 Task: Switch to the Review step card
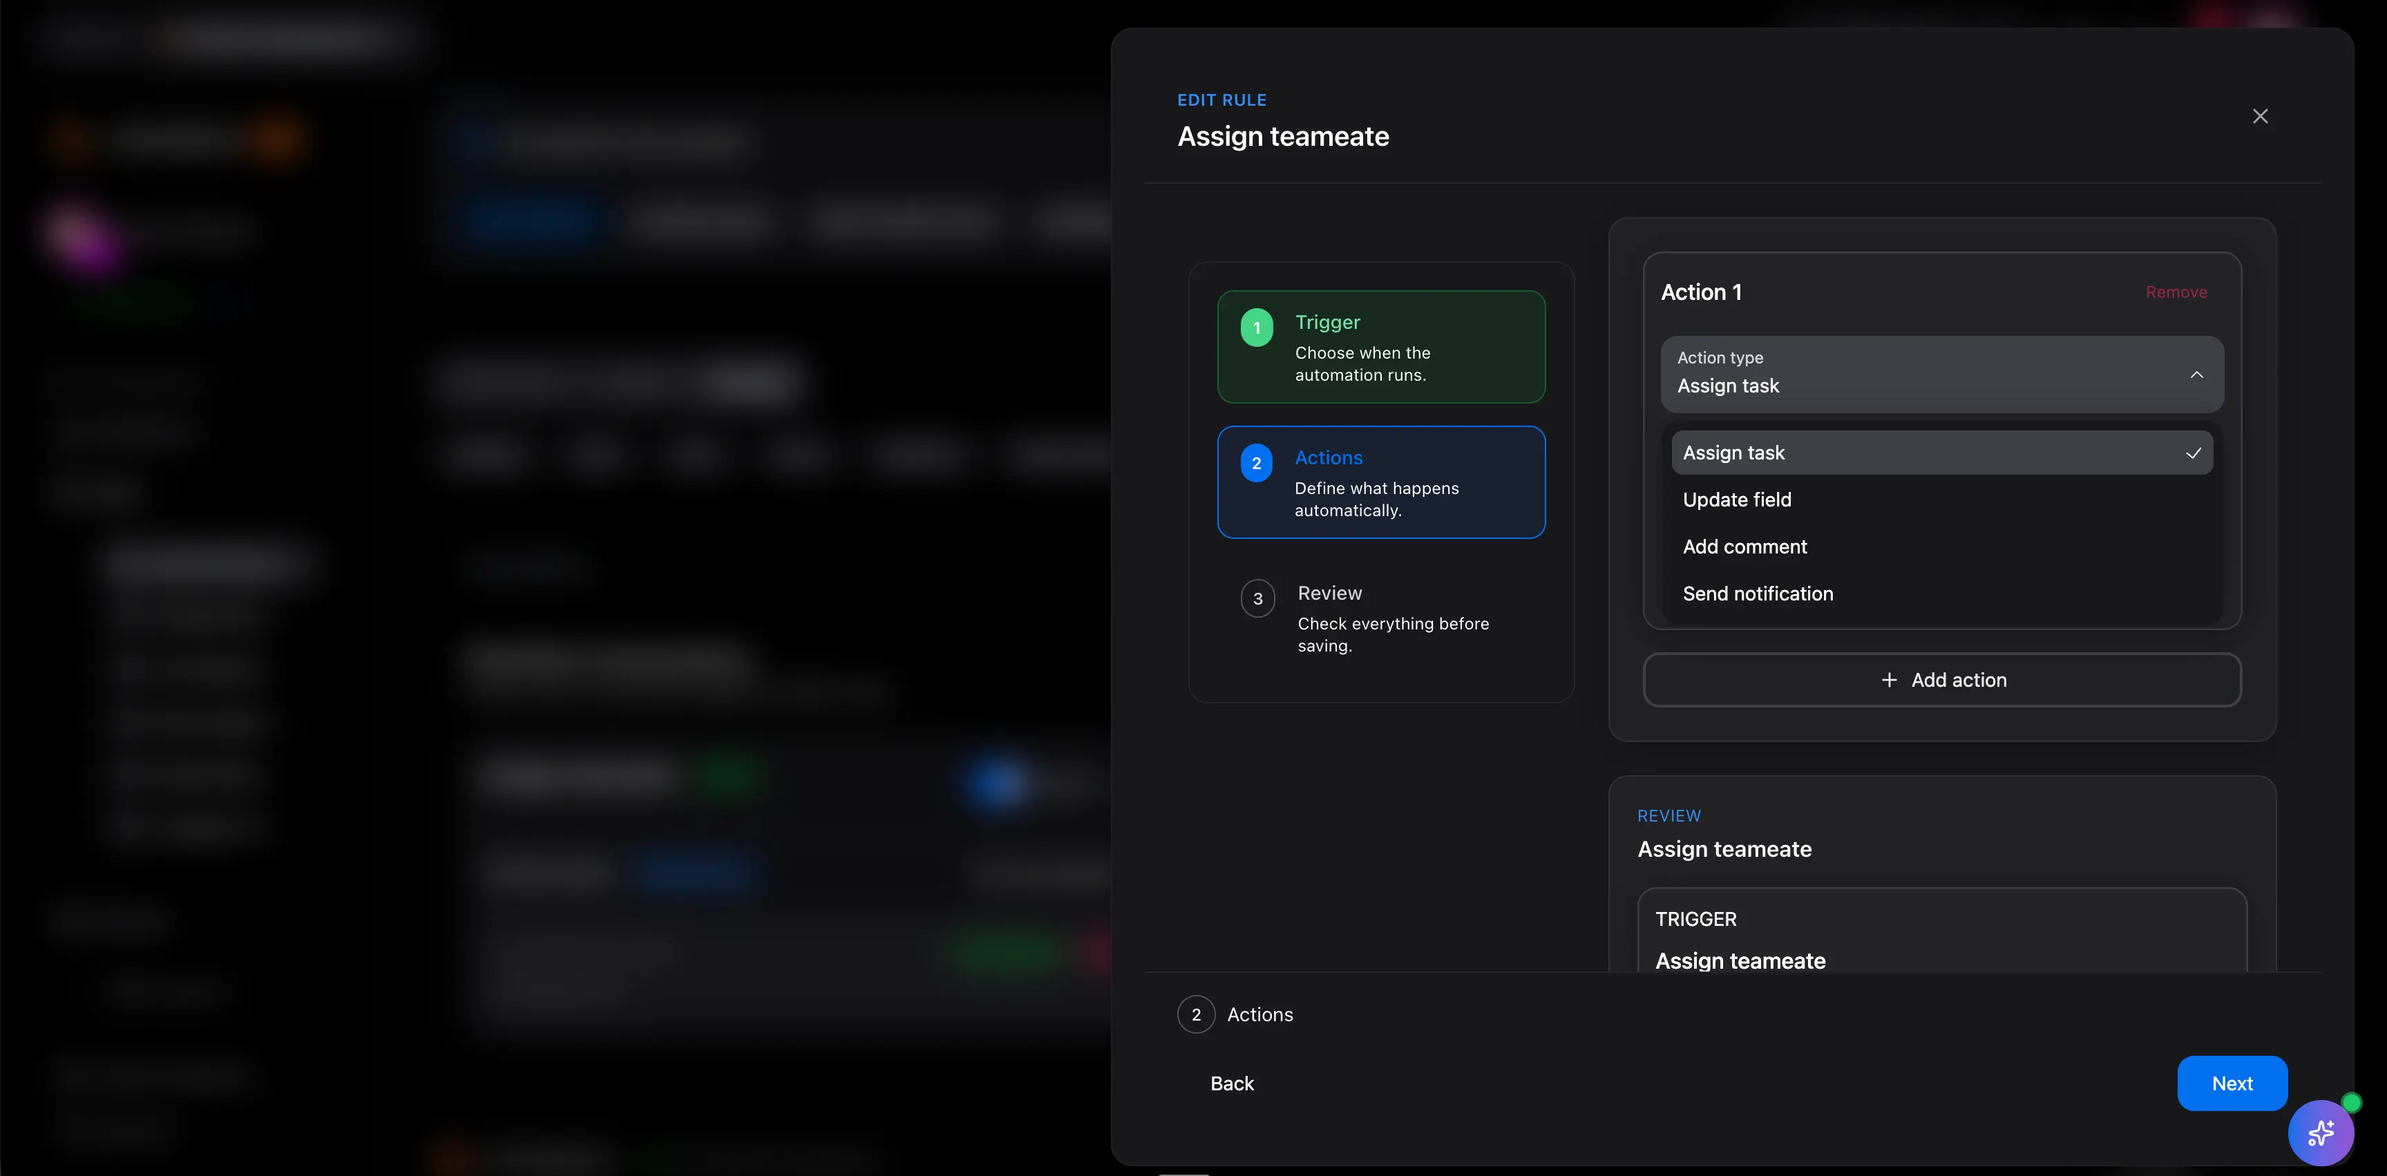pyautogui.click(x=1380, y=617)
